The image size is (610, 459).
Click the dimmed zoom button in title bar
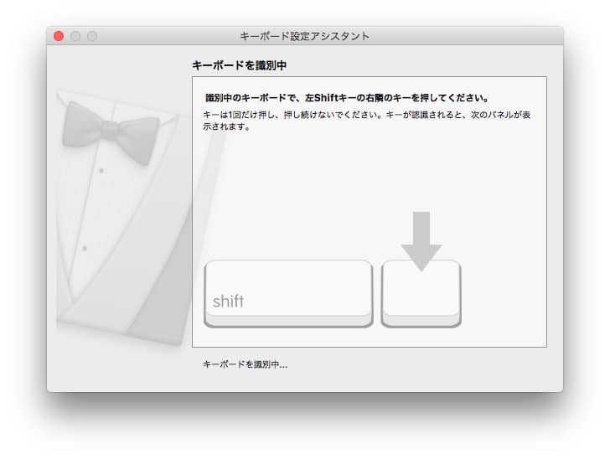coord(92,36)
